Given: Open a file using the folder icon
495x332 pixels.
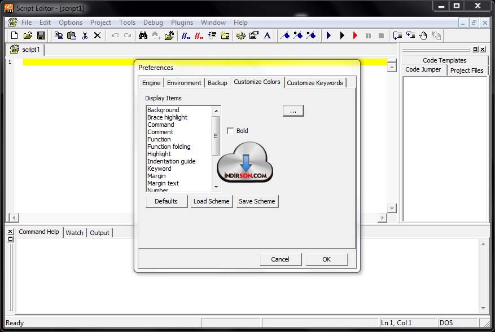Looking at the screenshot, I should tap(28, 36).
